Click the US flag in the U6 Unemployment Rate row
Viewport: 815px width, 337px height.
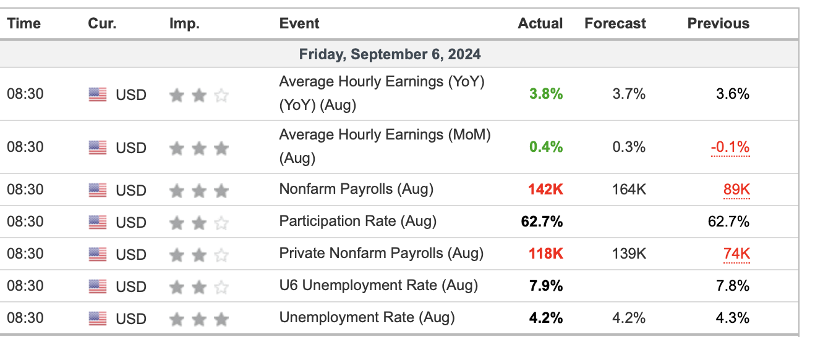(97, 286)
